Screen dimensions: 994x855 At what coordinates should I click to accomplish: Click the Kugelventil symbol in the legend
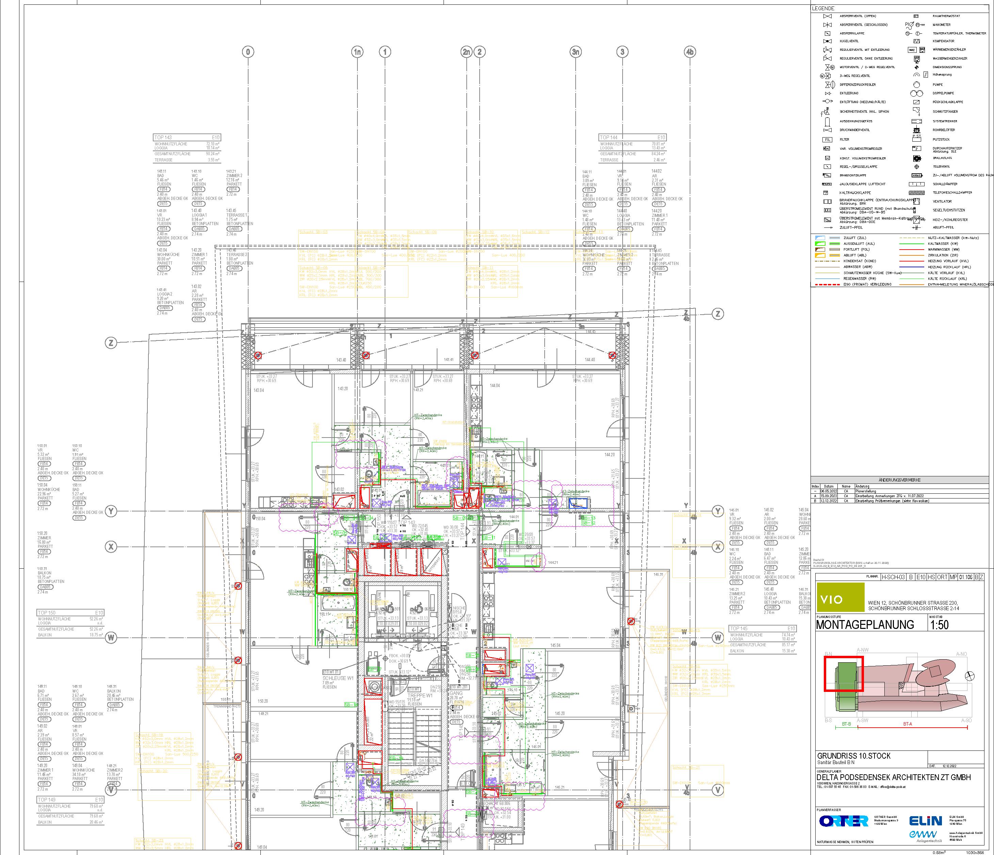coord(827,41)
